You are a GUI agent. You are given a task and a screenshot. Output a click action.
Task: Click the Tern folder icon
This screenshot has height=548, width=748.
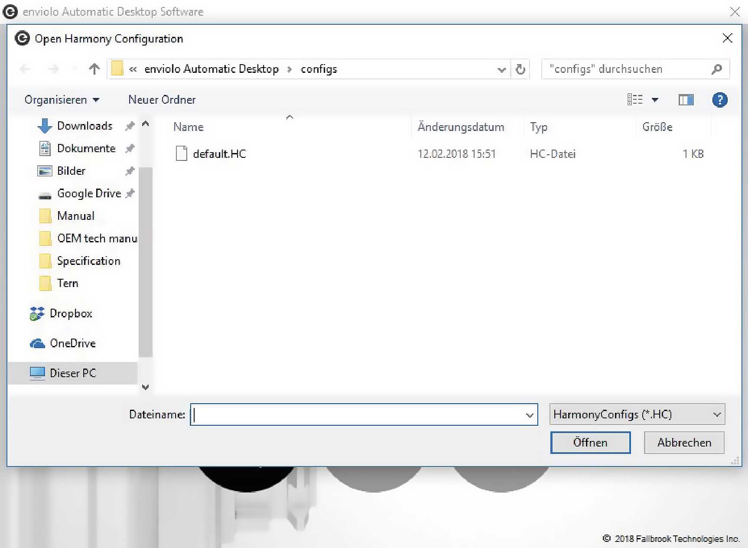45,284
